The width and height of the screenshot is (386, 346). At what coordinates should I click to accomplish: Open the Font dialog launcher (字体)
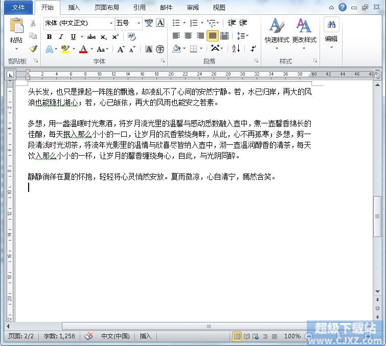(x=163, y=61)
